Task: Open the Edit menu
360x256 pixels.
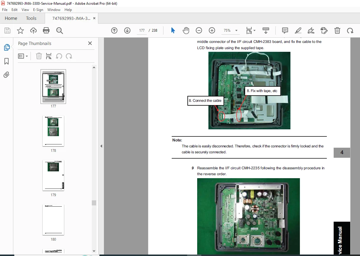Action: (15, 10)
